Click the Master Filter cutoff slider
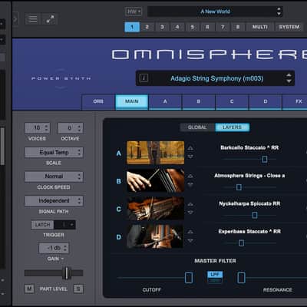Image resolution: width=307 pixels, height=307 pixels. [189, 278]
